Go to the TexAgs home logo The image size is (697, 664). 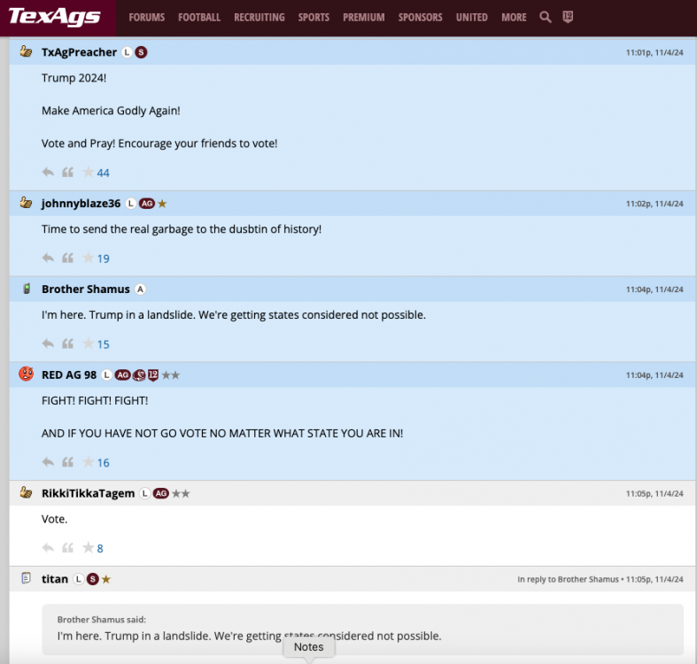click(55, 17)
